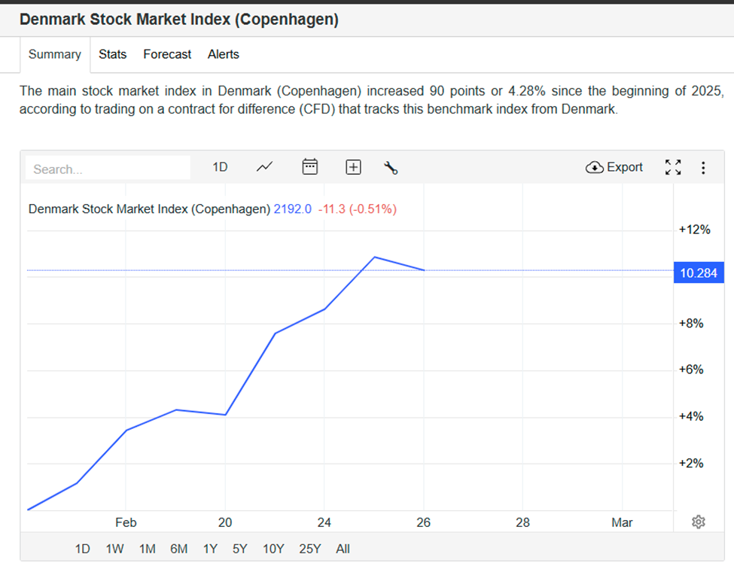This screenshot has width=734, height=563.
Task: Switch to the Forecast tab
Action: 167,54
